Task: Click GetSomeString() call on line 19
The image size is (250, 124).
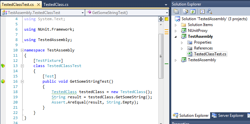Action: click(x=132, y=97)
